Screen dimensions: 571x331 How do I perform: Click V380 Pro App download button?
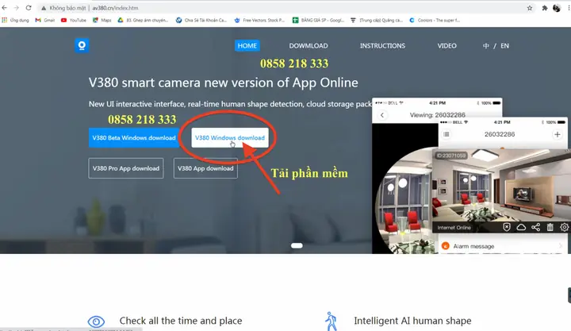click(x=125, y=168)
